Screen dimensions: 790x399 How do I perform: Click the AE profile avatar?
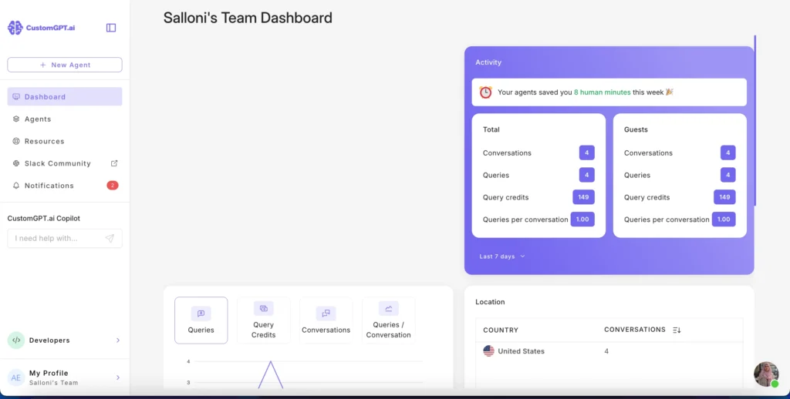pos(16,377)
